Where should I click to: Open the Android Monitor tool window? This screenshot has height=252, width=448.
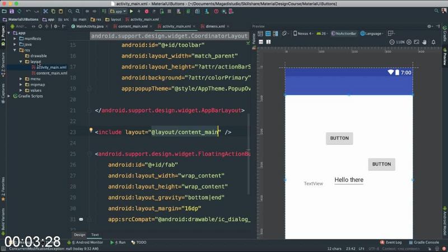pos(85,242)
